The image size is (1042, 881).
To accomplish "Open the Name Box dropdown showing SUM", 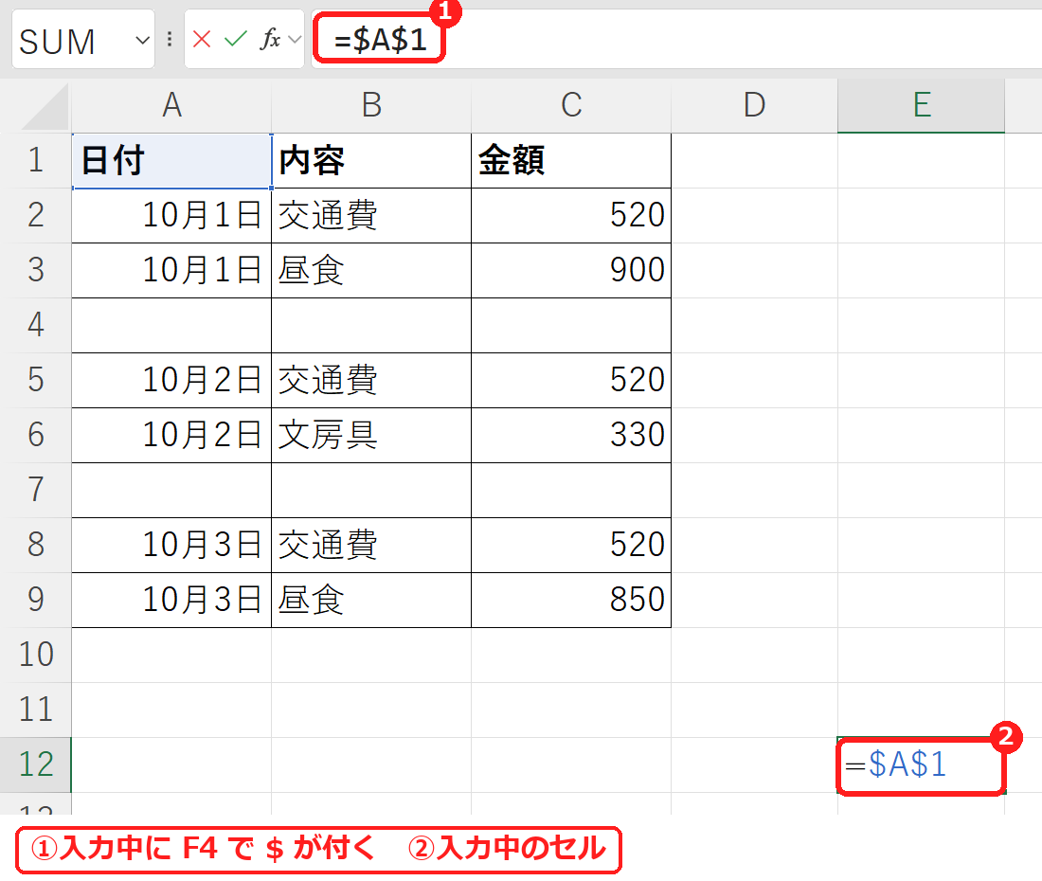I will click(x=142, y=41).
